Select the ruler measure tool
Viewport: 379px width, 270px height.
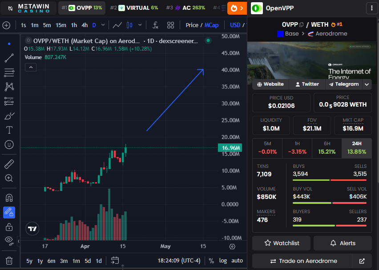tap(9, 164)
